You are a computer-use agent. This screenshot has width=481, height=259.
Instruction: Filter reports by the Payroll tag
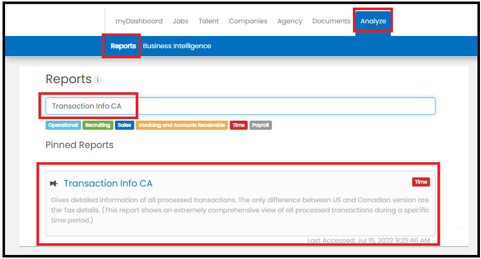(260, 125)
